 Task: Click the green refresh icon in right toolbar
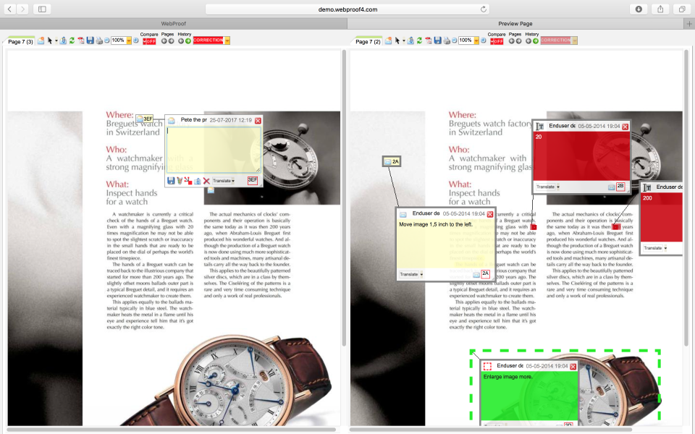coord(419,41)
